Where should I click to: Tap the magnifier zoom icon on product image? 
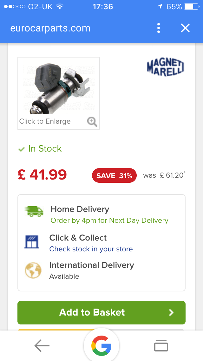tap(92, 121)
